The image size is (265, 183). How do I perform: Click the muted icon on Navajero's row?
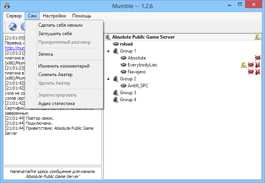click(x=251, y=72)
